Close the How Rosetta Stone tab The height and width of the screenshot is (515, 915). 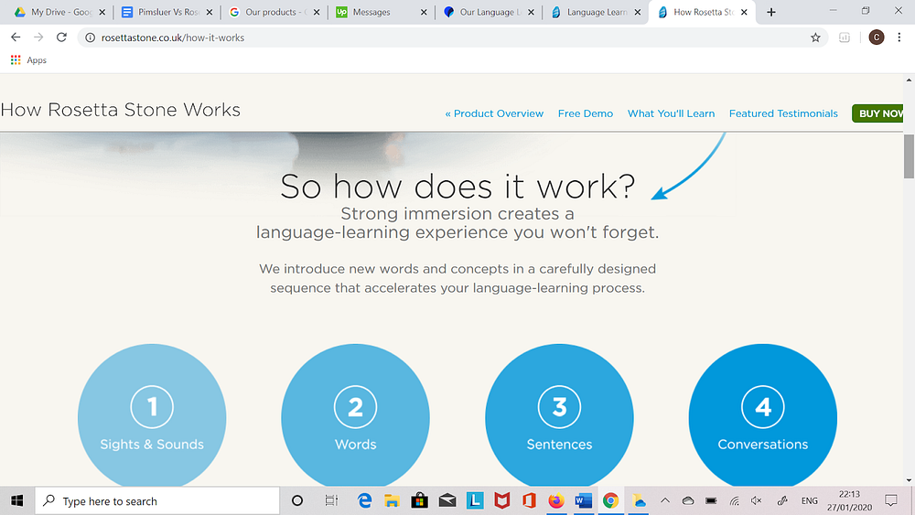[x=744, y=12]
